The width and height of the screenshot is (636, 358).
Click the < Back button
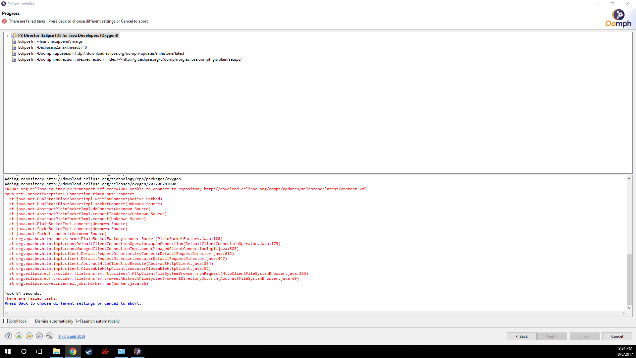[x=522, y=336]
